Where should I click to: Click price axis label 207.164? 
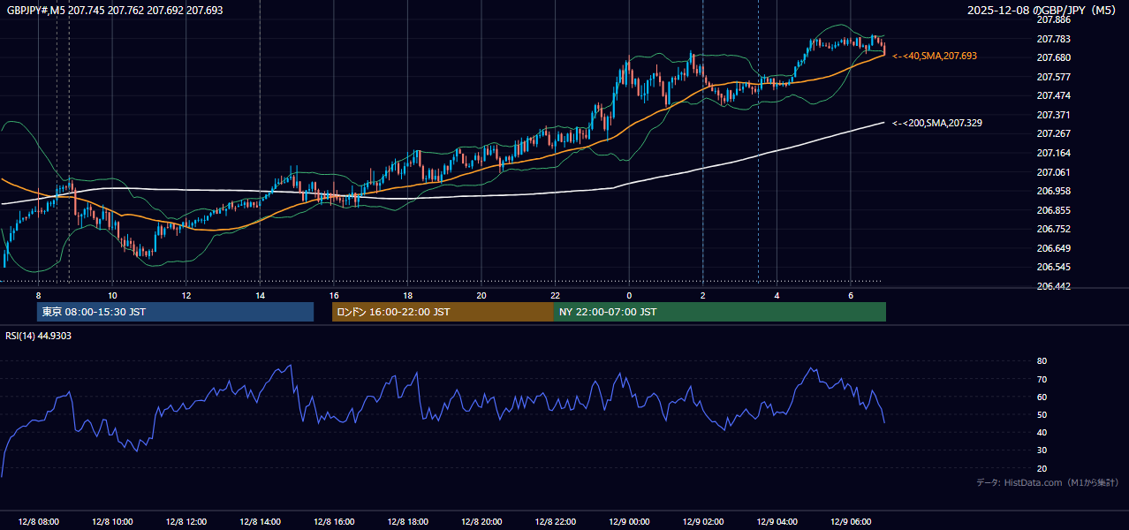pyautogui.click(x=1053, y=153)
